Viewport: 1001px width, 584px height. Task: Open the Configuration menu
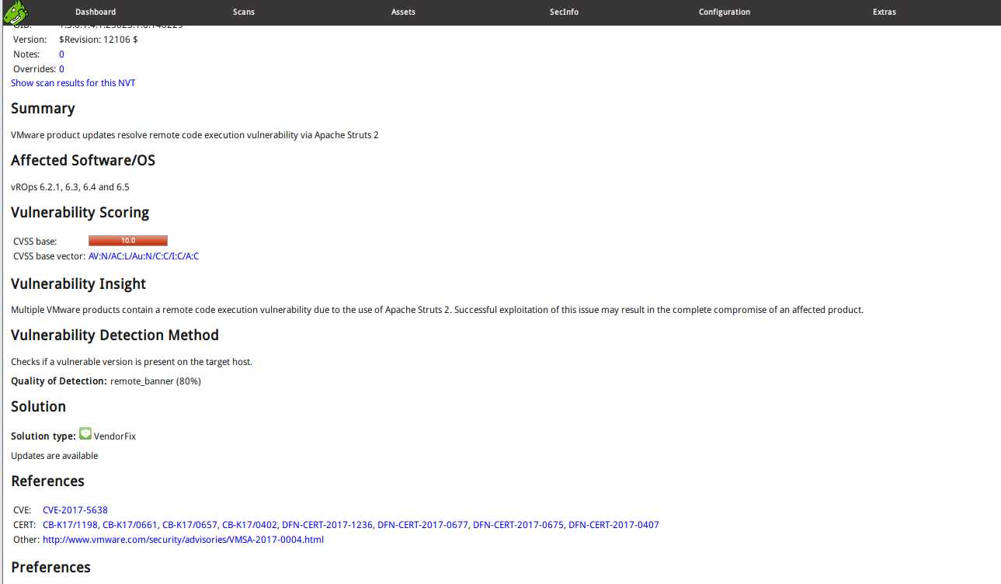coord(725,12)
